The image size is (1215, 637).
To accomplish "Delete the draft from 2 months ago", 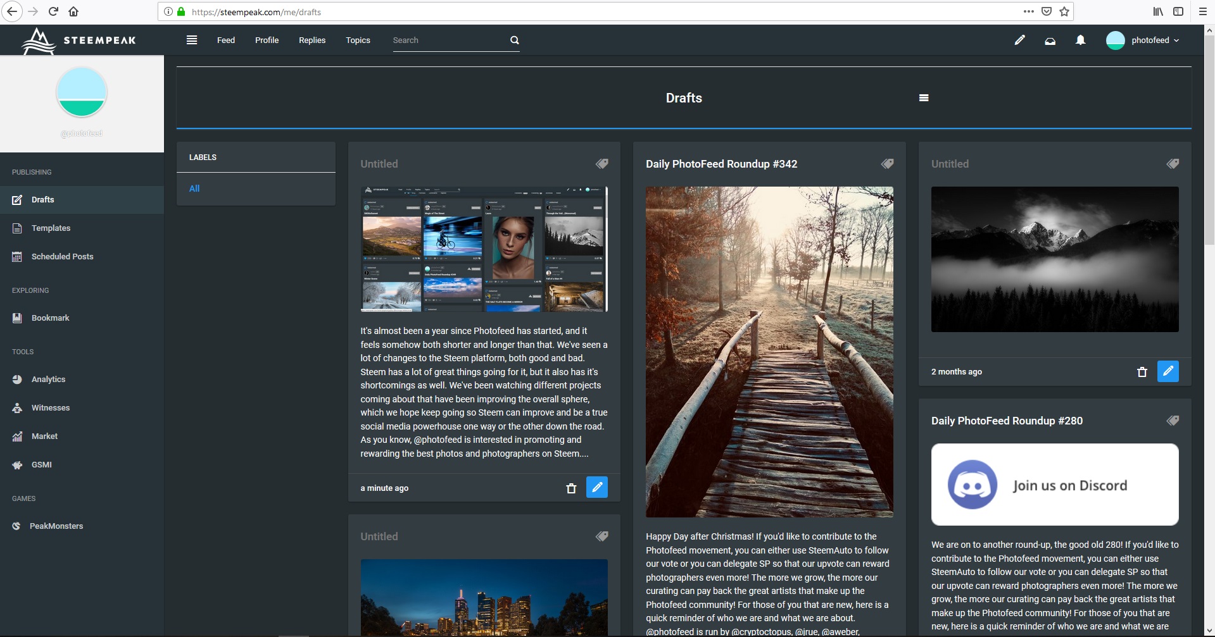I will tap(1142, 371).
